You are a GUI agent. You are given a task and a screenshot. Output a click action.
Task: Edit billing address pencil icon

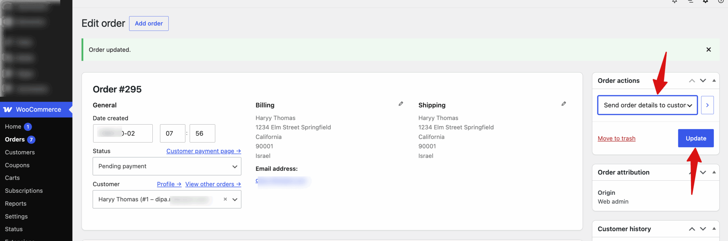pos(401,104)
